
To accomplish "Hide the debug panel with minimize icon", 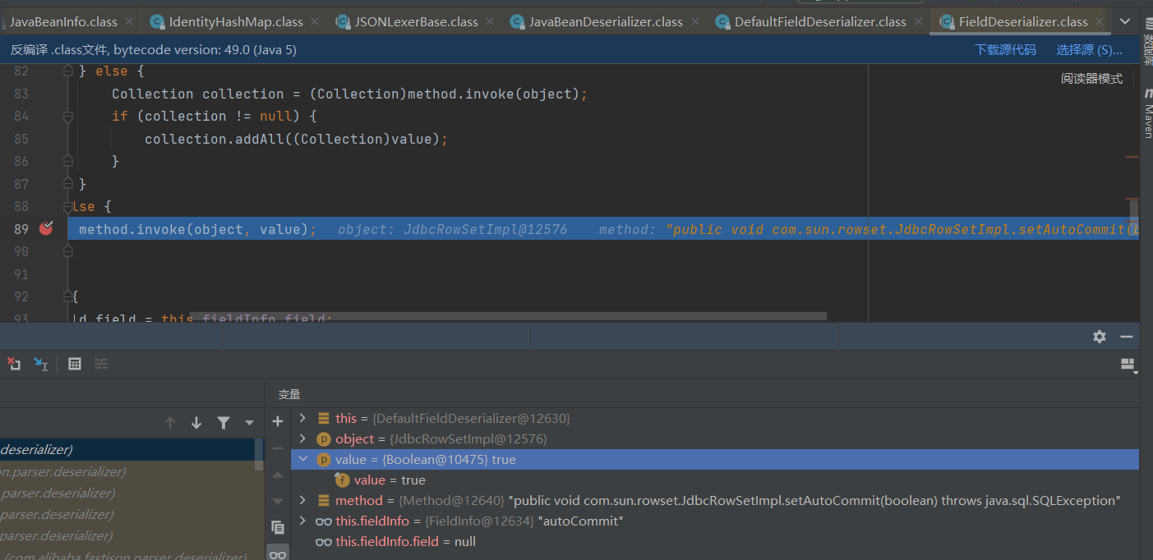I will (1126, 336).
